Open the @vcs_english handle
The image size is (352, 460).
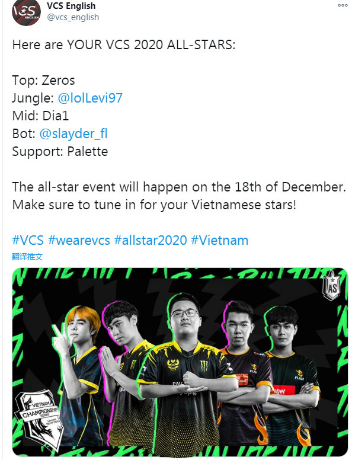pyautogui.click(x=73, y=17)
